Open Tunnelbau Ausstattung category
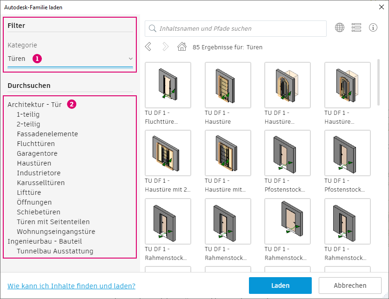This screenshot has height=299, width=389. pos(55,251)
